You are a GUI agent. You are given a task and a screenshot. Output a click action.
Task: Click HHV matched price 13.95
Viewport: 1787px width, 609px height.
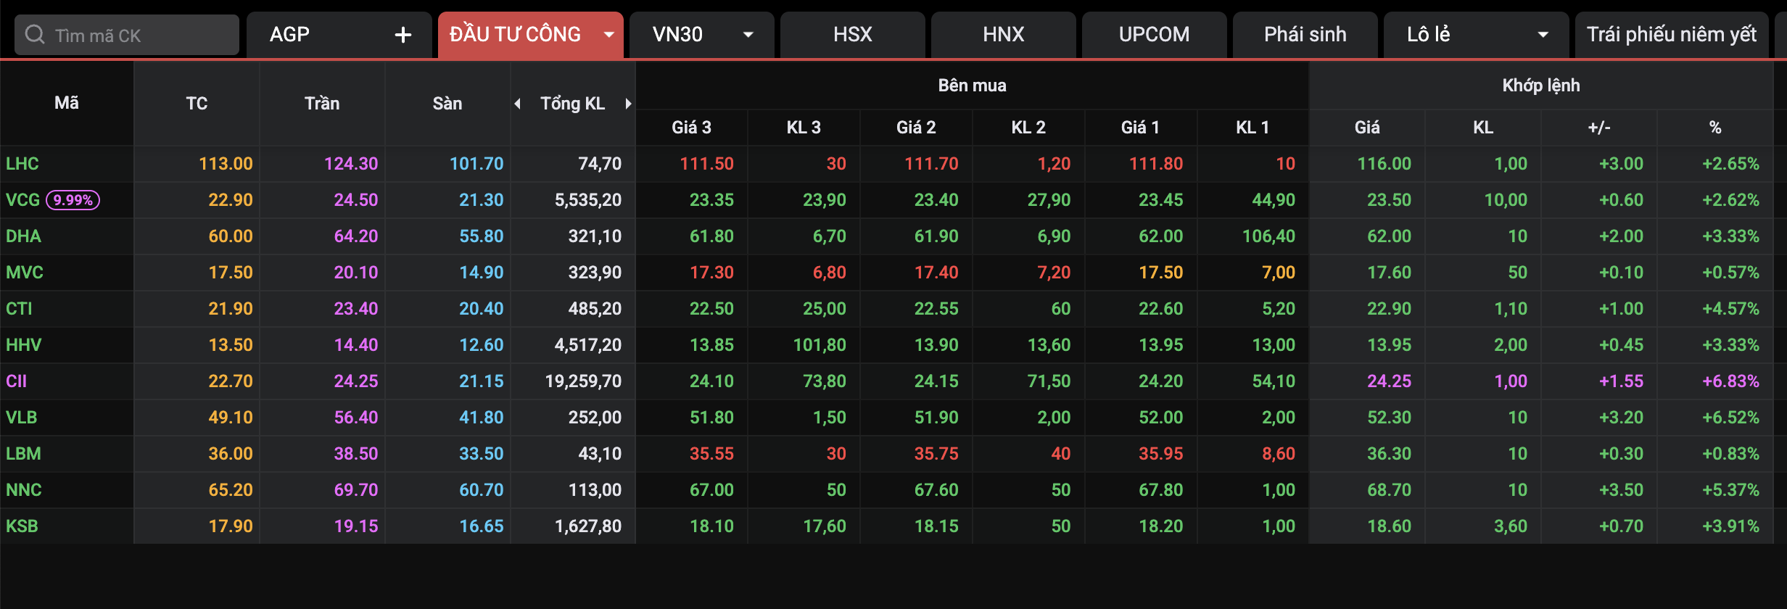[x=1389, y=345]
